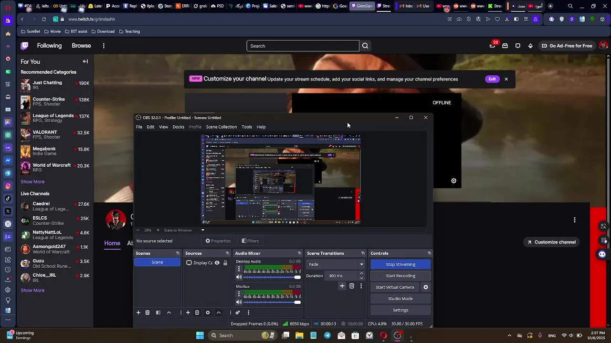
Task: Remove scene transition with trash icon
Action: pos(352,286)
